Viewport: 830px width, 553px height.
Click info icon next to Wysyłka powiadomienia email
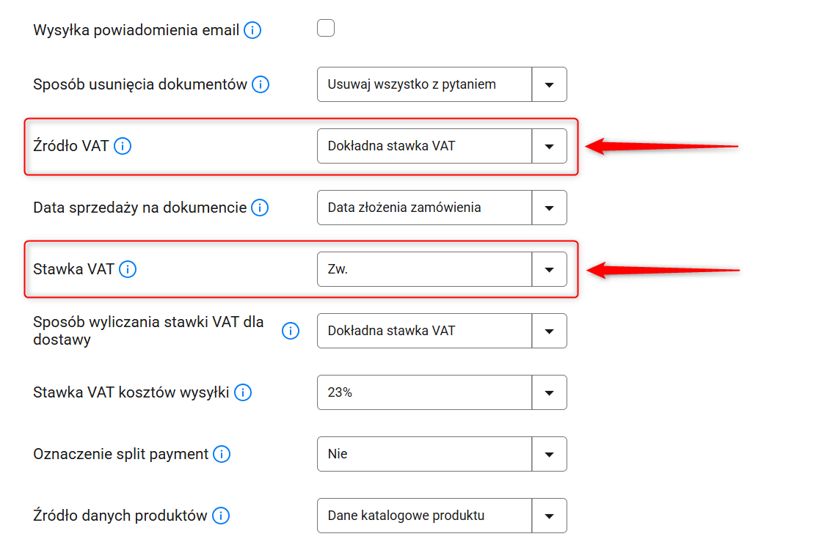(252, 31)
